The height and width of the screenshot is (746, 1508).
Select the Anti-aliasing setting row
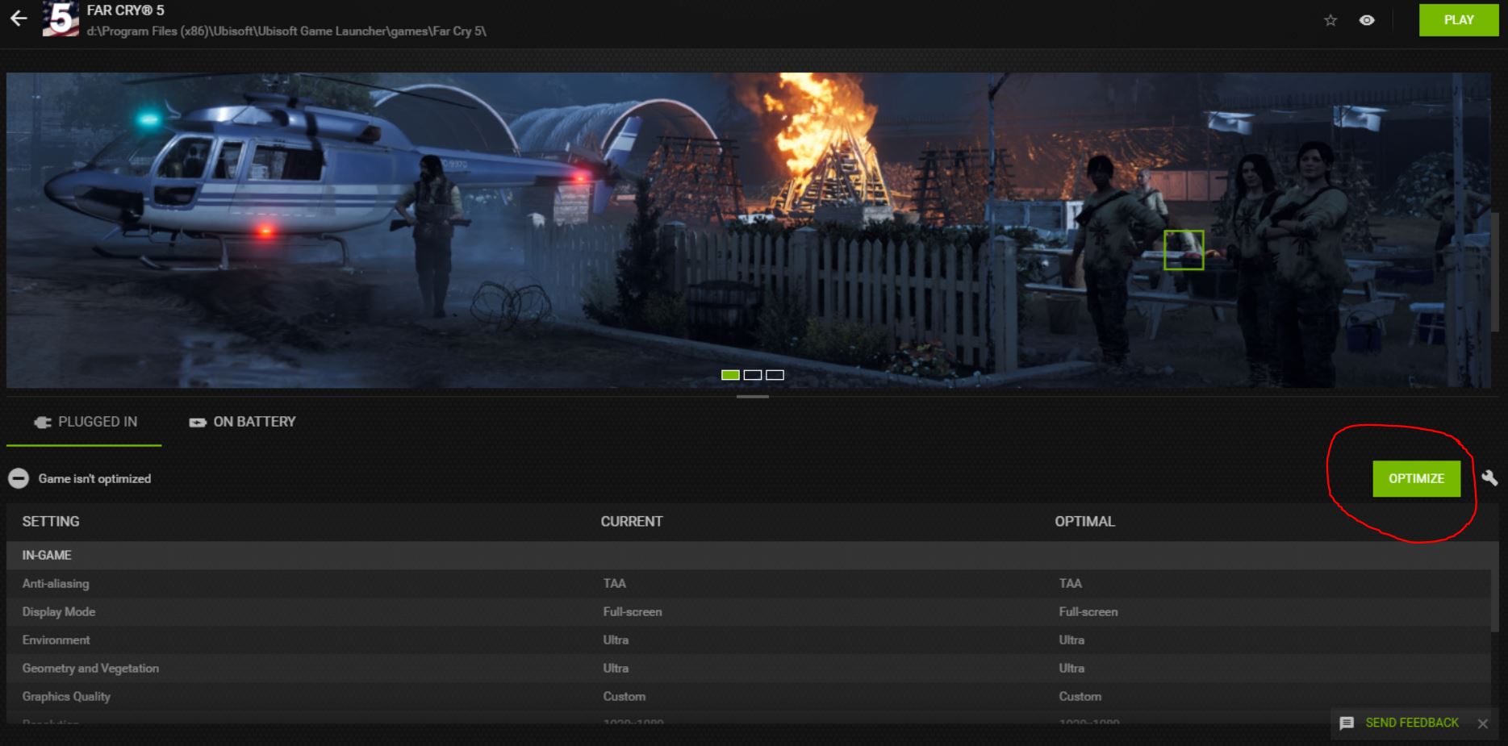tap(749, 584)
